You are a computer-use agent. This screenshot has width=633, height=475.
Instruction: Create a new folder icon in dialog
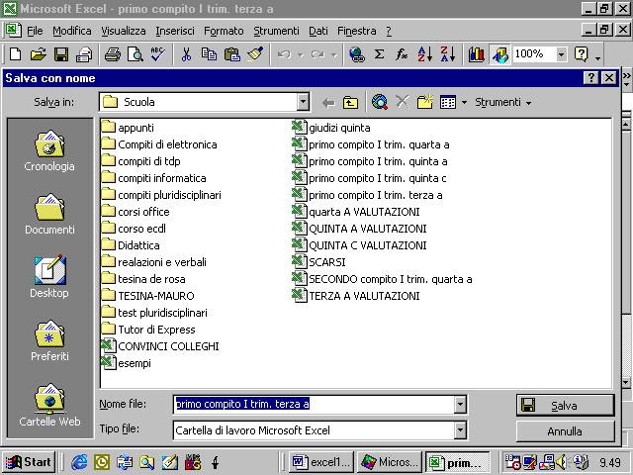pyautogui.click(x=424, y=103)
